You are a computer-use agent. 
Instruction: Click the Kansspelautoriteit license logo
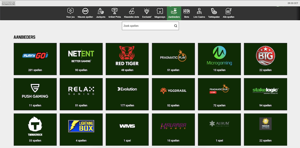[x=8, y=3]
